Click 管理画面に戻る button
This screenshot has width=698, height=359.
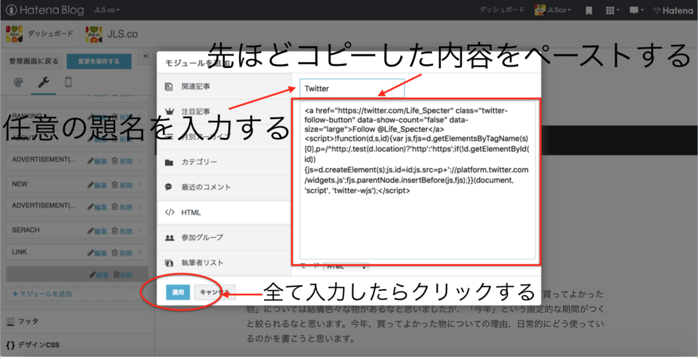point(34,61)
